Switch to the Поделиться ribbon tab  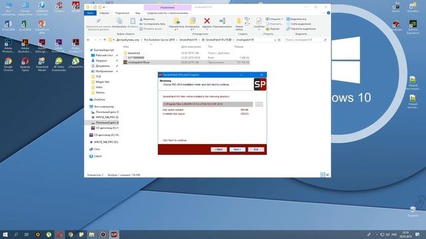tap(122, 13)
